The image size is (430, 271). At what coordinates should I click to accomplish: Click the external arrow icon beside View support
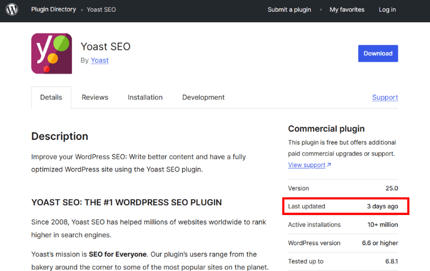[x=329, y=165]
